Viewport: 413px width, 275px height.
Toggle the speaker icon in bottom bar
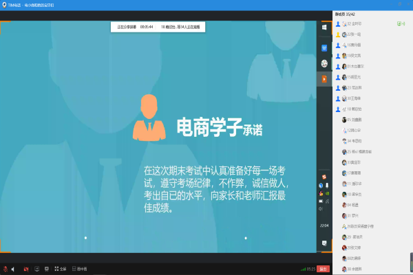(13, 269)
